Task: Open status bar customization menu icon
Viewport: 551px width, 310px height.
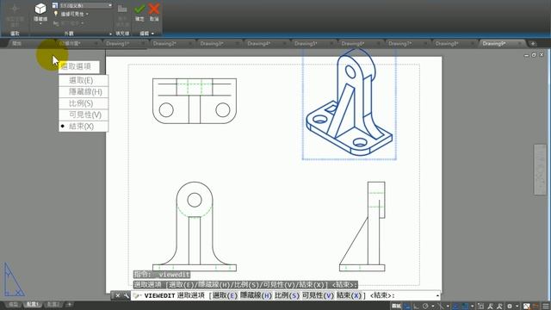Action: (x=546, y=307)
